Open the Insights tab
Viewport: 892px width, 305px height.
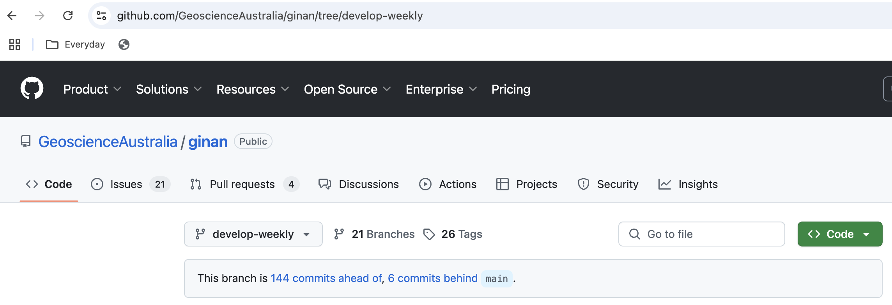(688, 184)
